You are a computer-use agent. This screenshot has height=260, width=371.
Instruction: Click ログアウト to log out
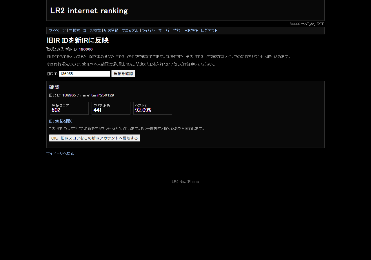coord(209,31)
